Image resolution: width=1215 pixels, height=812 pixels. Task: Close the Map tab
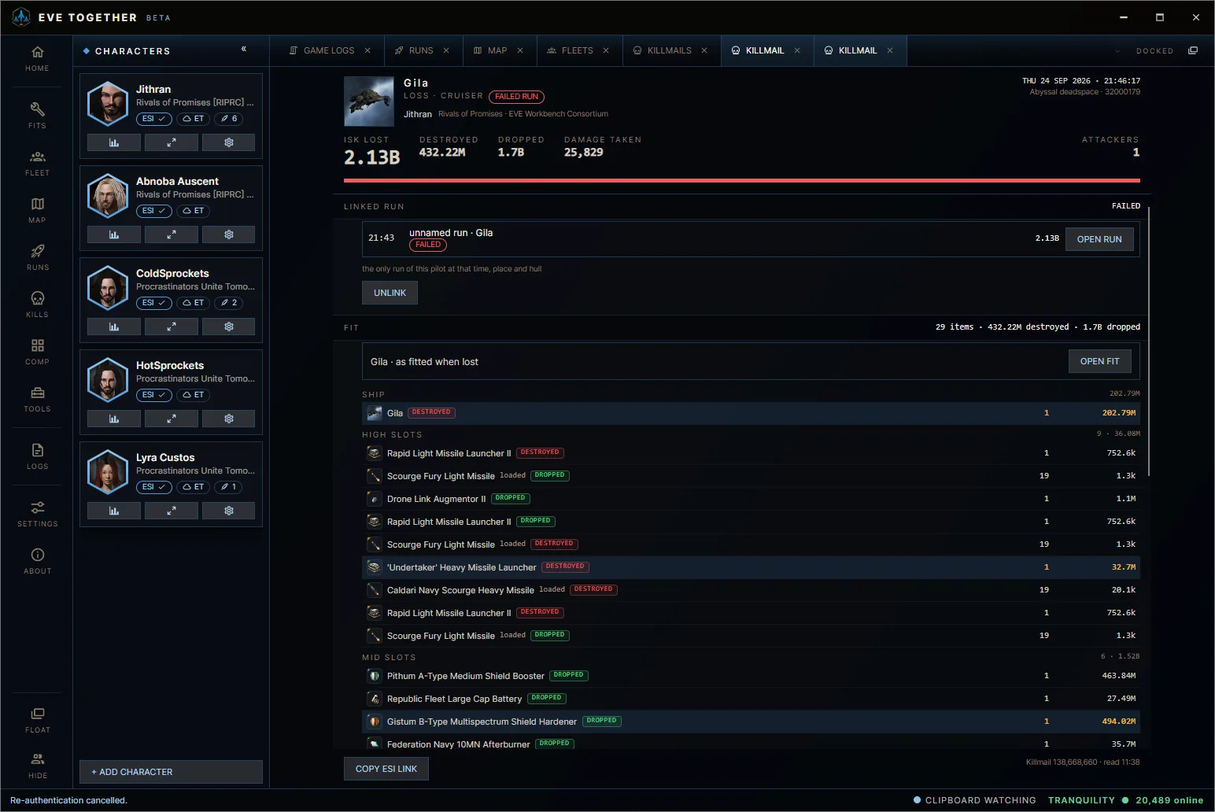(x=520, y=50)
